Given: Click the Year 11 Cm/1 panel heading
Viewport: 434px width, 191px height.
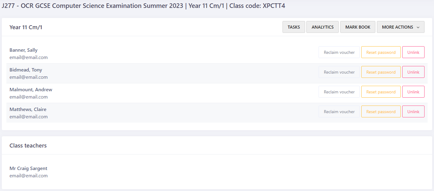Looking at the screenshot, I should point(26,27).
